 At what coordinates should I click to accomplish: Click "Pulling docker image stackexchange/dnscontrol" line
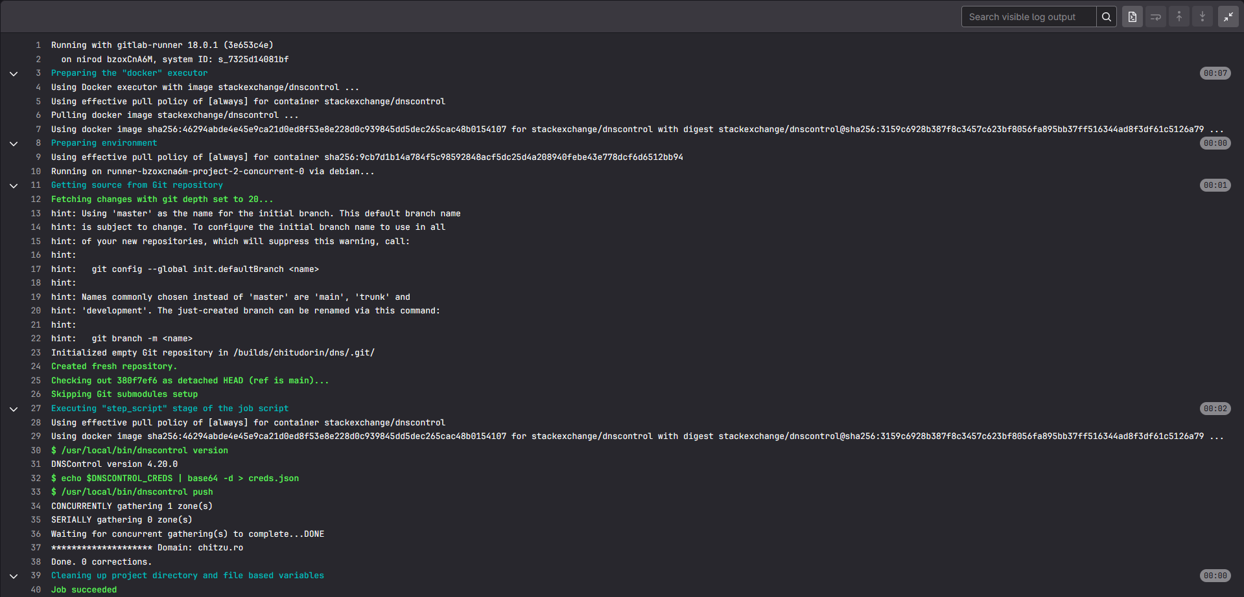tap(175, 115)
